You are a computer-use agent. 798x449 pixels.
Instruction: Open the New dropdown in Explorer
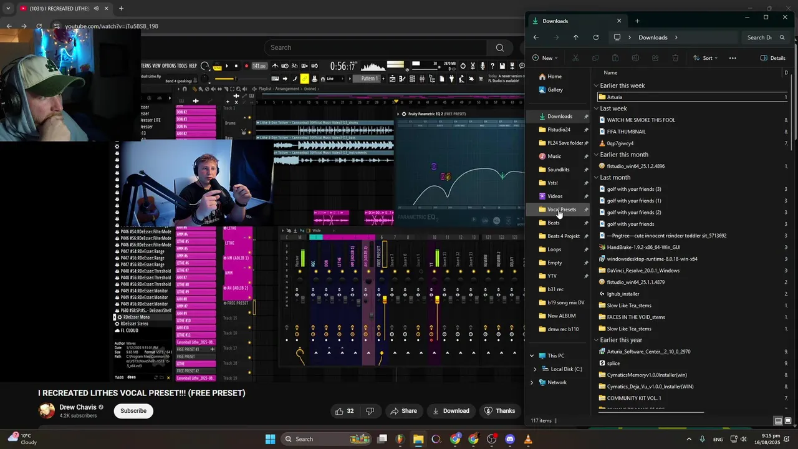pyautogui.click(x=545, y=58)
